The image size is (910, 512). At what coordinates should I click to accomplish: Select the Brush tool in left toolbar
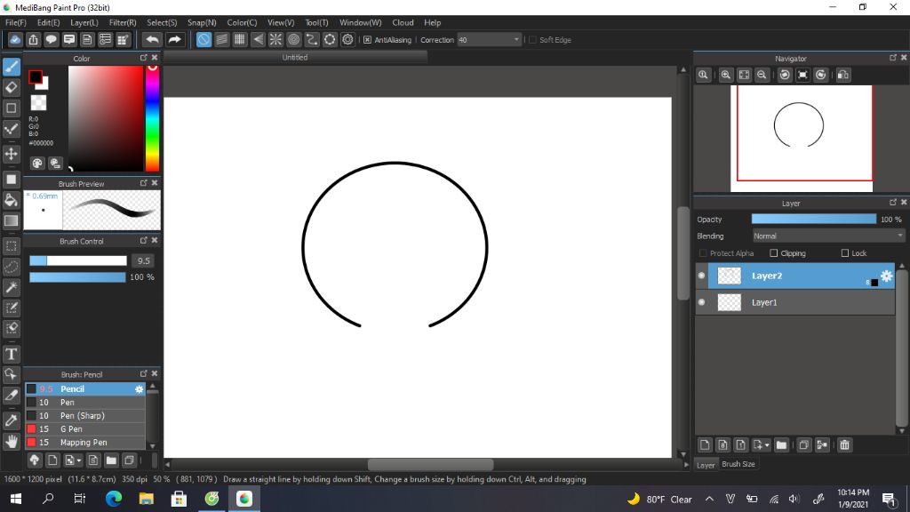pyautogui.click(x=12, y=67)
